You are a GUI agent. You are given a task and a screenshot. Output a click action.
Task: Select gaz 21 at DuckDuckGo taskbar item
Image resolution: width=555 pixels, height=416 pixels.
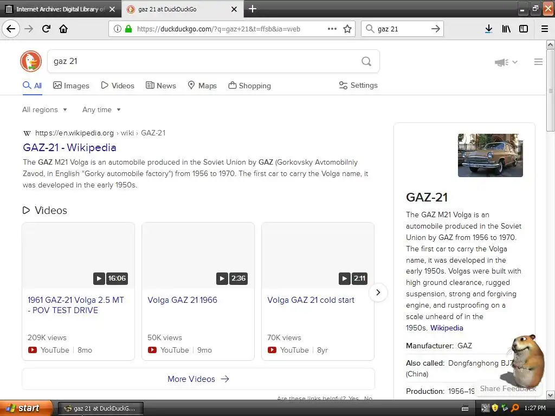[x=100, y=408]
